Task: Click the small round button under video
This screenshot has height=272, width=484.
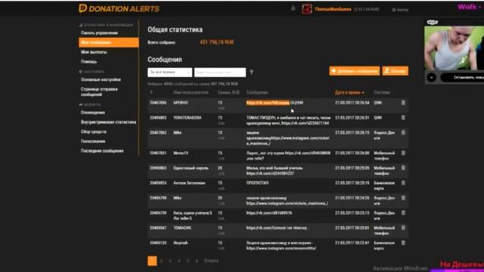Action: [x=432, y=77]
